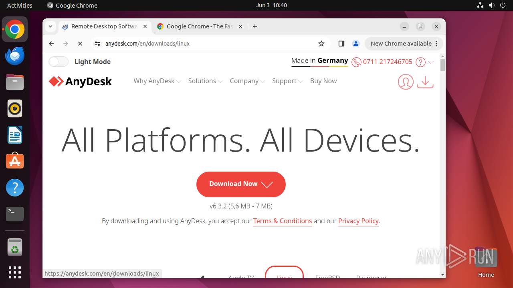The image size is (513, 288).
Task: Open the user account icon
Action: click(x=406, y=82)
